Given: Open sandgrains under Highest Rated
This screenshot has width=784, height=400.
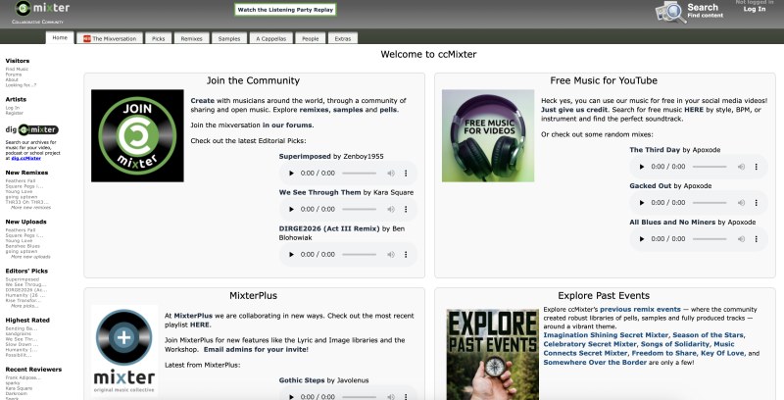Looking at the screenshot, I should pyautogui.click(x=18, y=333).
